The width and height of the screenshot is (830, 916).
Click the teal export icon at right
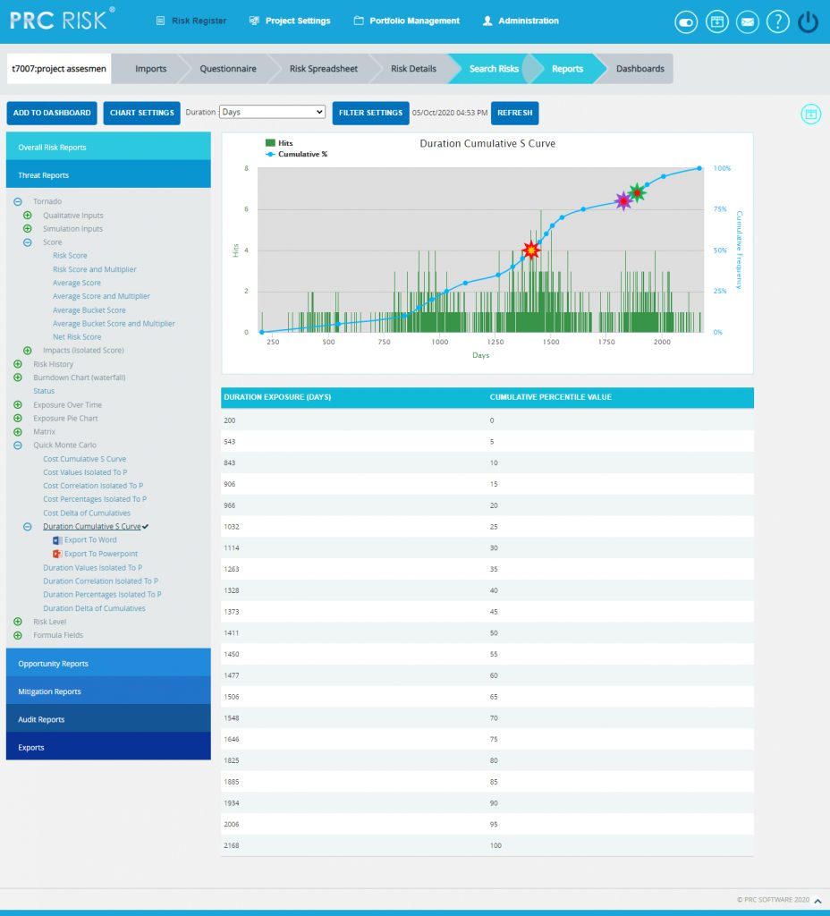click(810, 114)
